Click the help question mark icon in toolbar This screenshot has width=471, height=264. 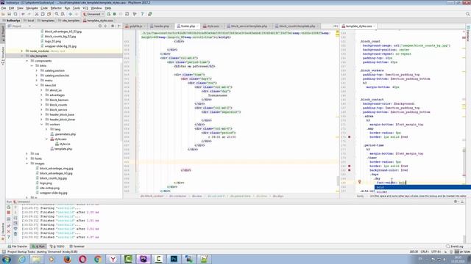click(x=142, y=14)
